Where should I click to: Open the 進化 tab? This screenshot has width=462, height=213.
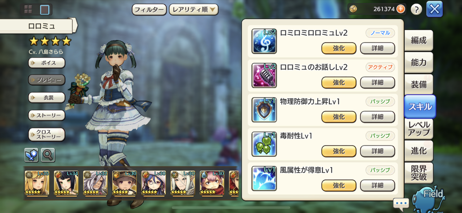click(x=419, y=151)
